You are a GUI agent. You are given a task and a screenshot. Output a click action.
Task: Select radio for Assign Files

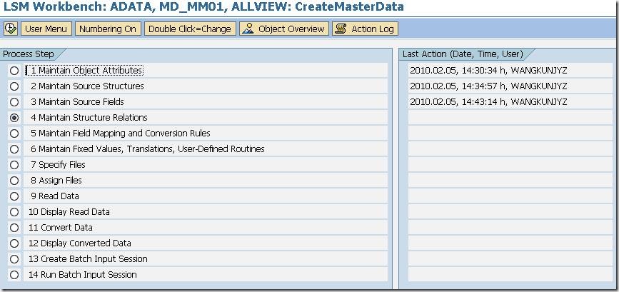point(14,181)
